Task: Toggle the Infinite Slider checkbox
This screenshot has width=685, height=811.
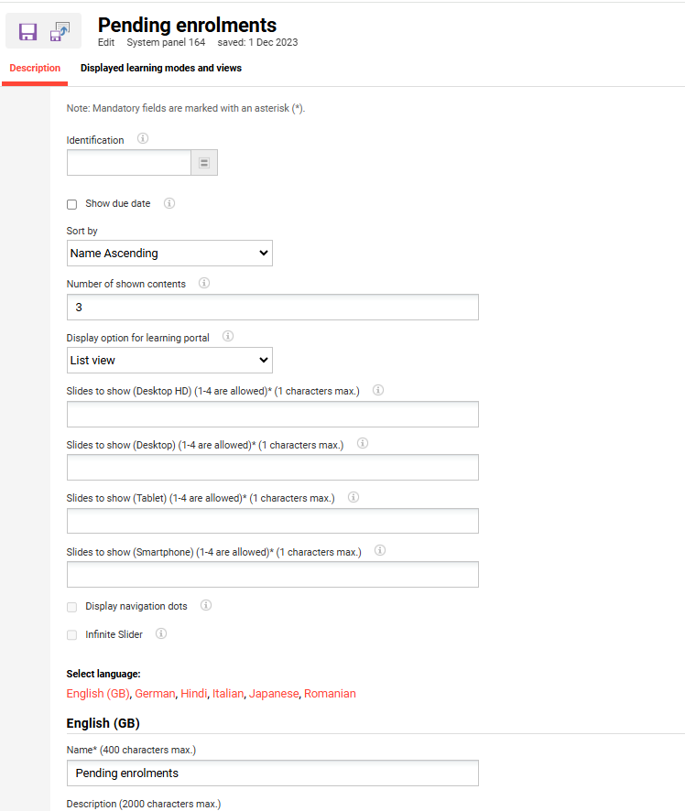Action: coord(72,634)
